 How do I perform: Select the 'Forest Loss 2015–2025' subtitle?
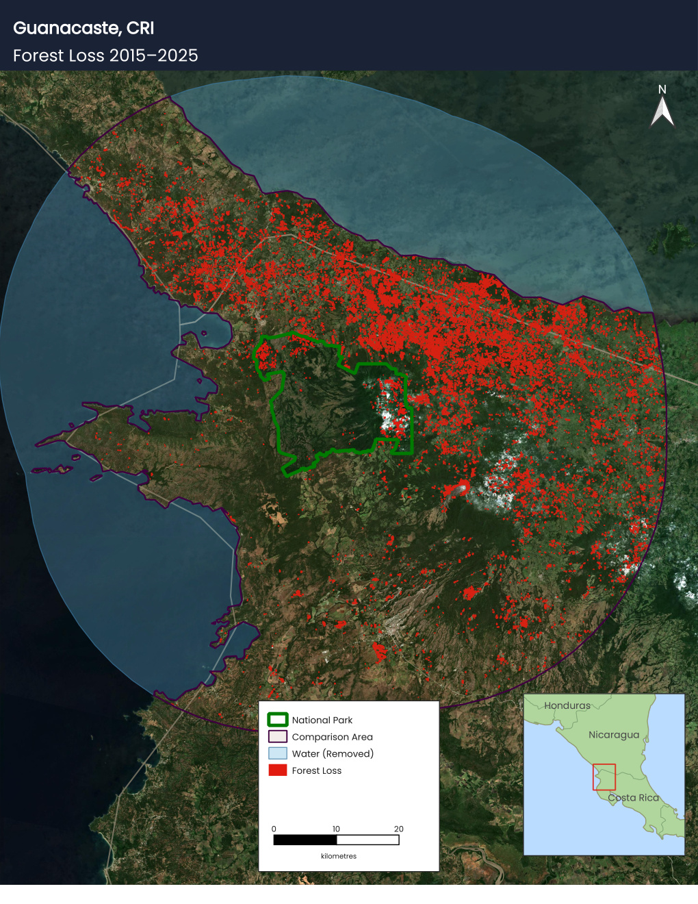click(105, 55)
